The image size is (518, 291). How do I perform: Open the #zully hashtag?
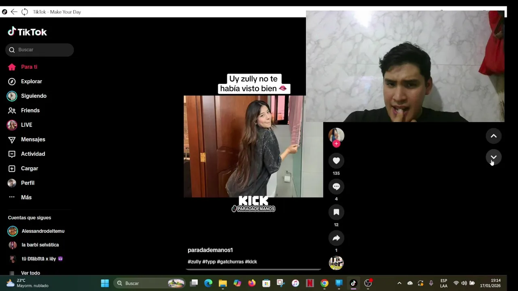tap(194, 262)
